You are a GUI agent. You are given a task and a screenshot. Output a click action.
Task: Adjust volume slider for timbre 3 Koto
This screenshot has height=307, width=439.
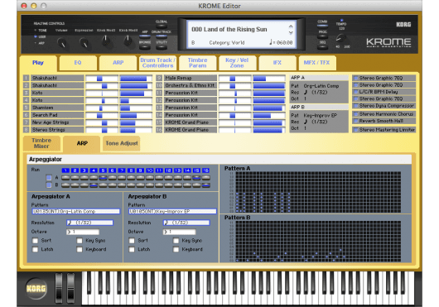pos(136,93)
